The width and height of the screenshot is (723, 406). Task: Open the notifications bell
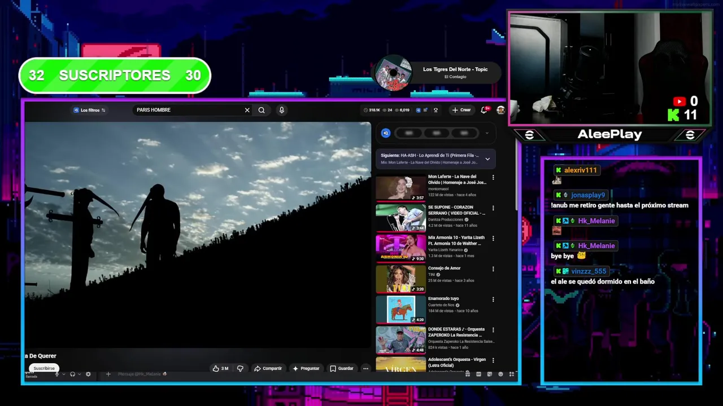484,110
